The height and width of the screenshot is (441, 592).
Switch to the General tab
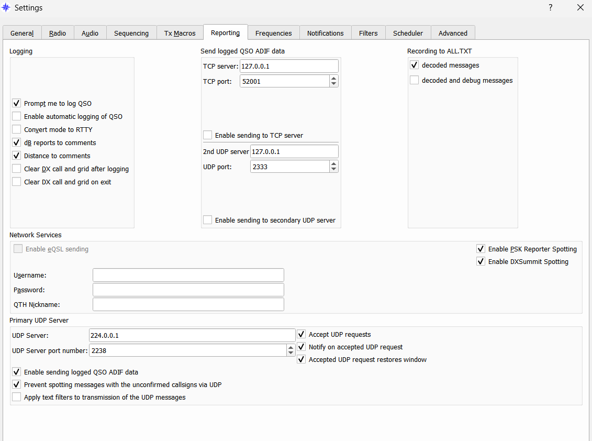pyautogui.click(x=22, y=33)
